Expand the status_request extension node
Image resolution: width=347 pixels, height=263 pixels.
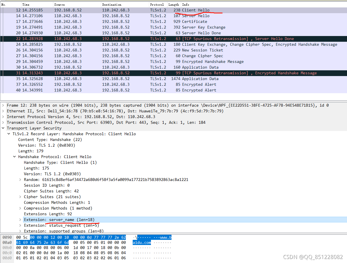[20, 225]
